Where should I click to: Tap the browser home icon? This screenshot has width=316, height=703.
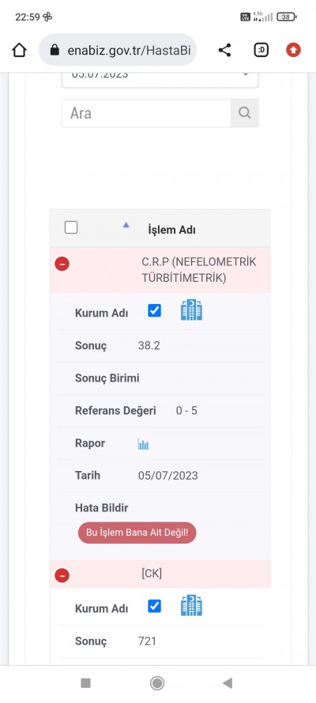(x=19, y=50)
